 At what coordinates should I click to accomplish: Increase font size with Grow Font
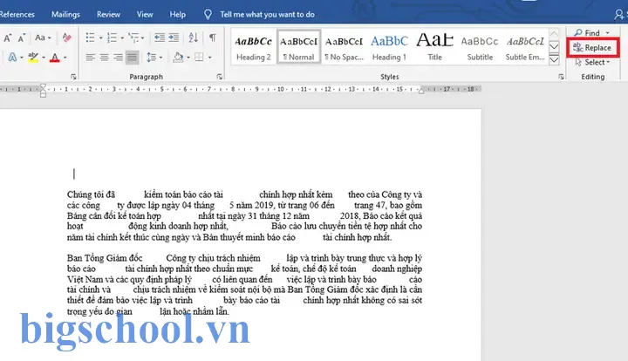pos(8,38)
